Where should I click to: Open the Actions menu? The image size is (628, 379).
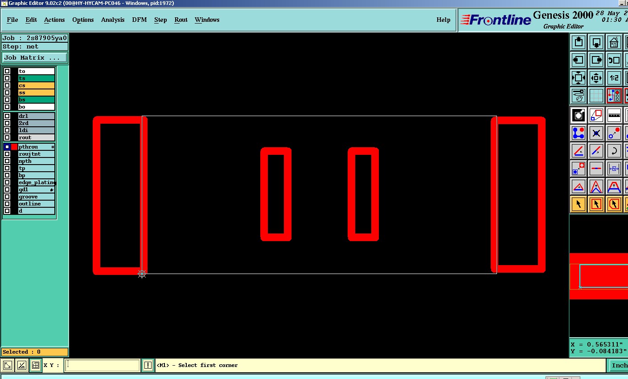pyautogui.click(x=54, y=20)
